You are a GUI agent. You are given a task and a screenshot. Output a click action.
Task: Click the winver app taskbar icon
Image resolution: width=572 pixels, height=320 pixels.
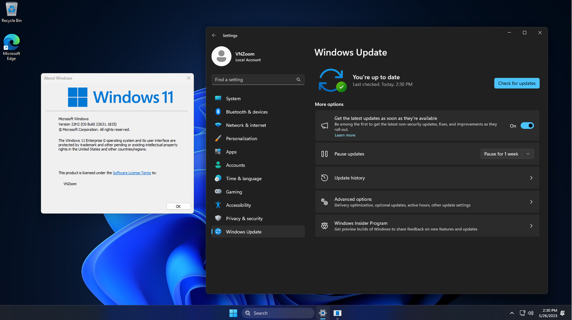click(337, 313)
